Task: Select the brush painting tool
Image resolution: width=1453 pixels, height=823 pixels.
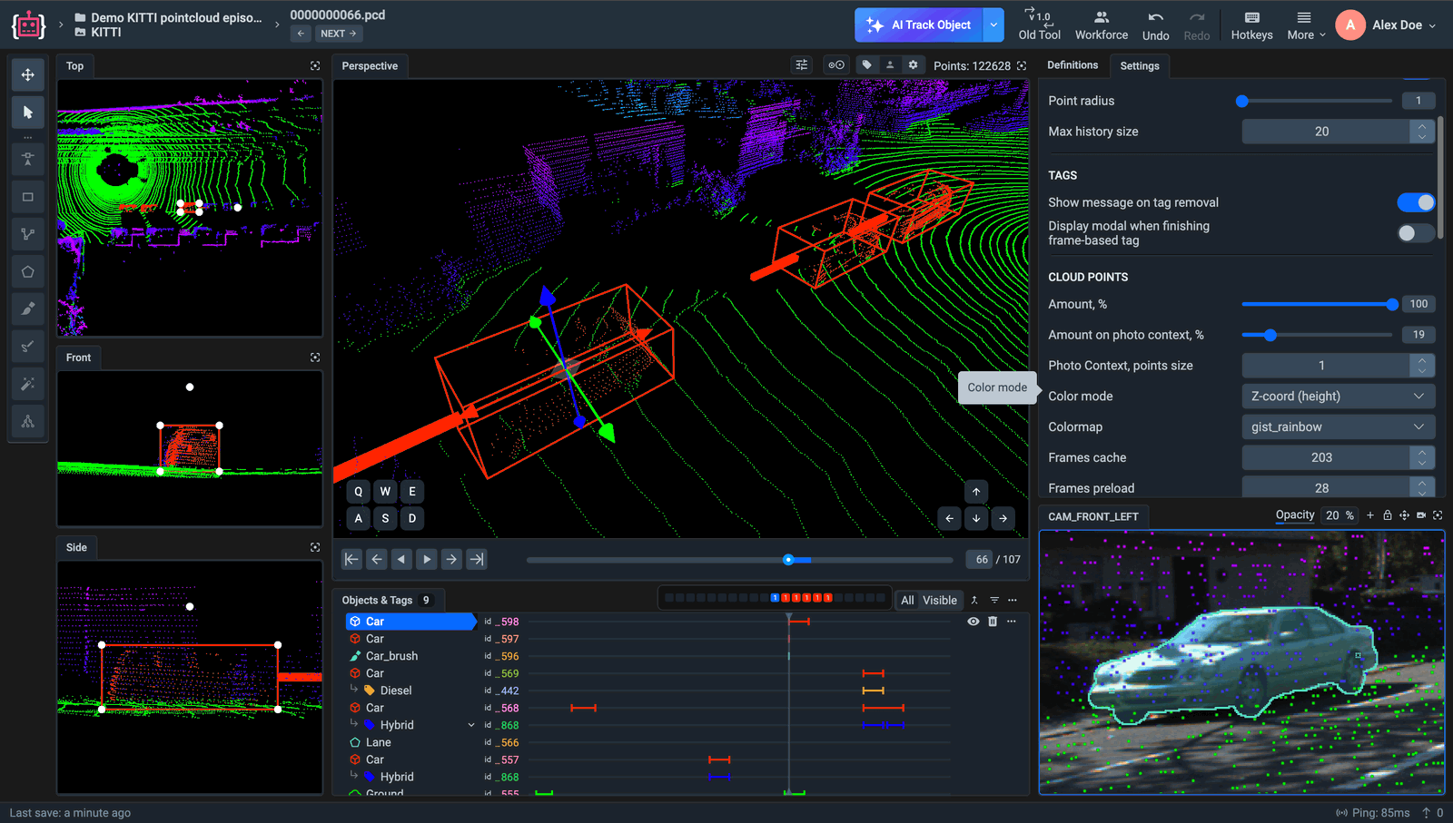Action: (28, 309)
